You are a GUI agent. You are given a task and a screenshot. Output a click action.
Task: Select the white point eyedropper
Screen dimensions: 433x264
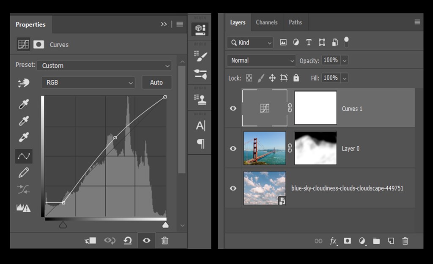[24, 137]
